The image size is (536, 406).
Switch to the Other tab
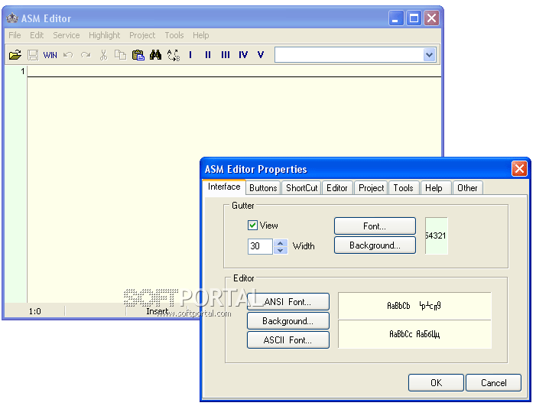[467, 188]
